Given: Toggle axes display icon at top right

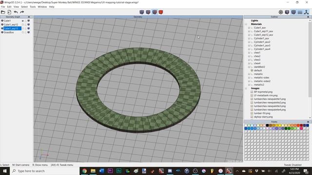Looking at the screenshot, I should coord(306,12).
